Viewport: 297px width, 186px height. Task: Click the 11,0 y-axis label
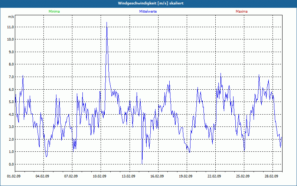tap(10, 27)
